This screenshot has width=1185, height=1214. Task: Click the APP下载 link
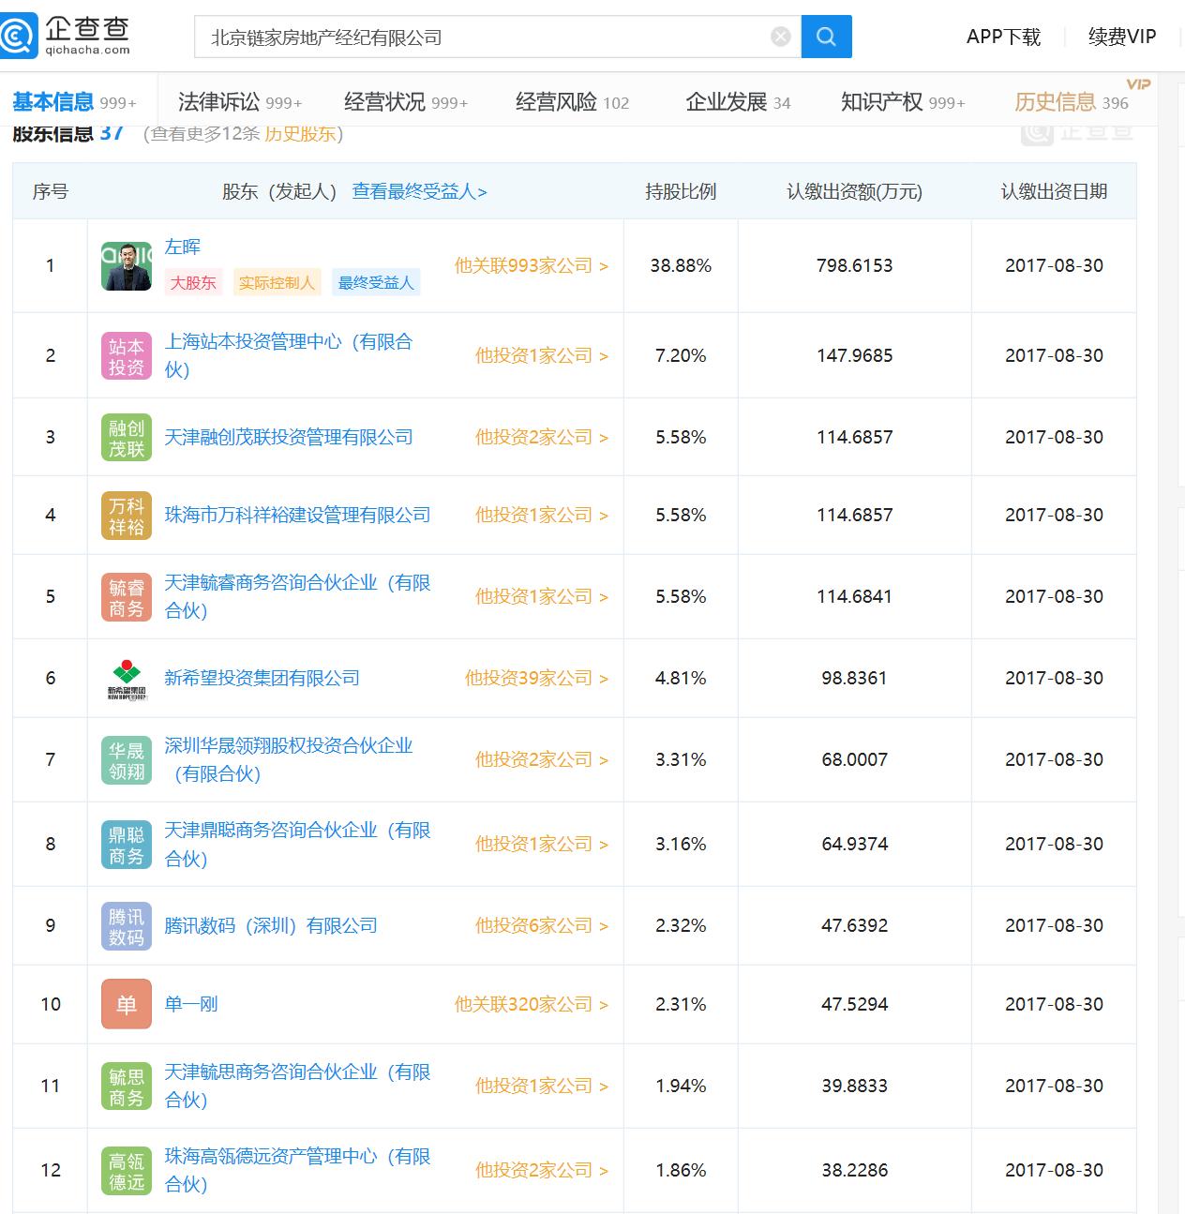point(1003,37)
